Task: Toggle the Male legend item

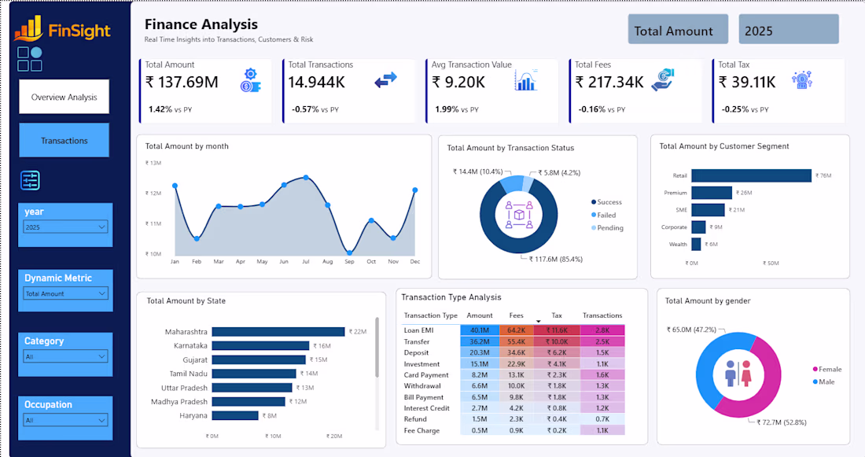Action: click(823, 382)
